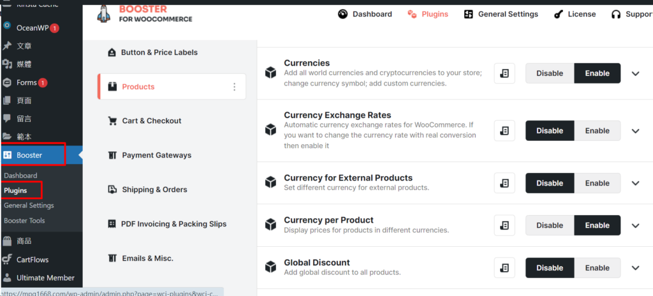Click the Booster rocket logo

104,14
